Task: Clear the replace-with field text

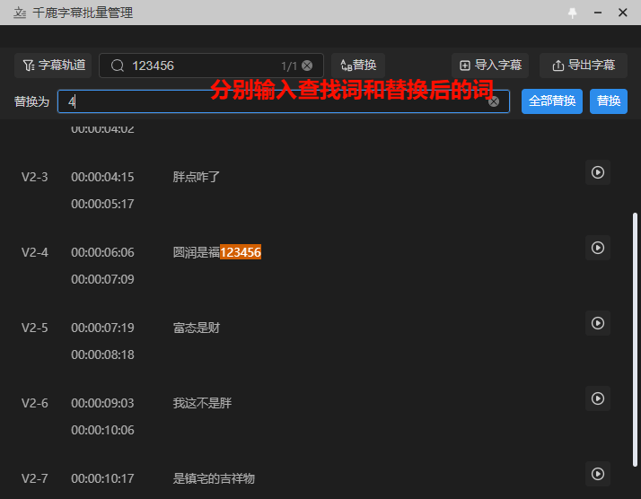Action: click(494, 101)
